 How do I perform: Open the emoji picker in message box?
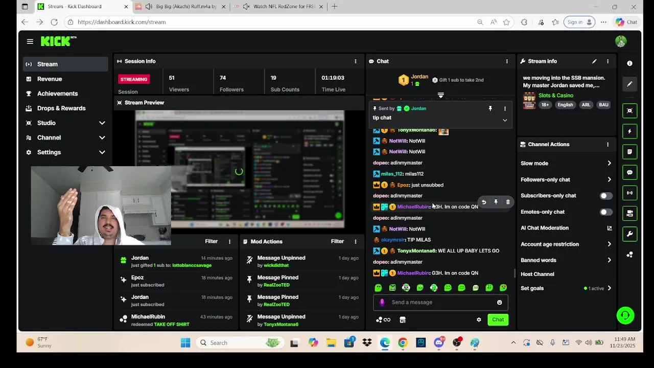(499, 303)
